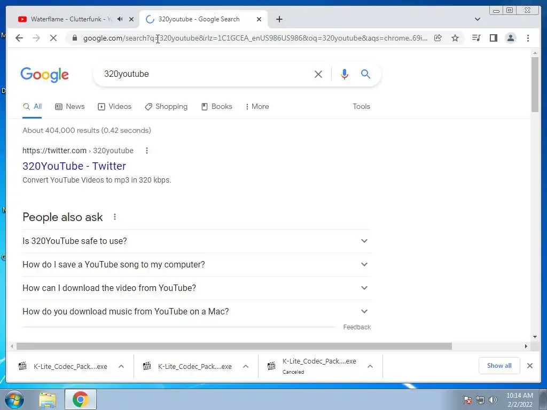The width and height of the screenshot is (547, 410).
Task: Open the tab search dropdown arrow
Action: [x=478, y=19]
